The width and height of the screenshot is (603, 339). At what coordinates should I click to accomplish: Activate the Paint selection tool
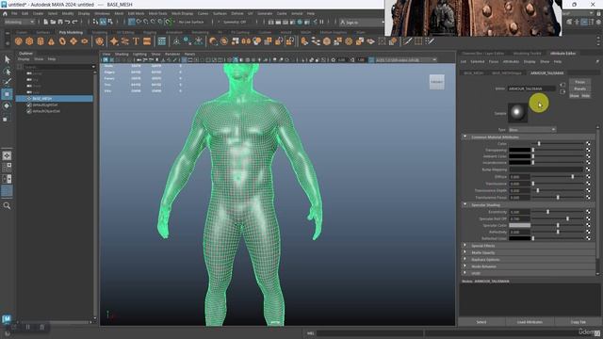[x=7, y=82]
